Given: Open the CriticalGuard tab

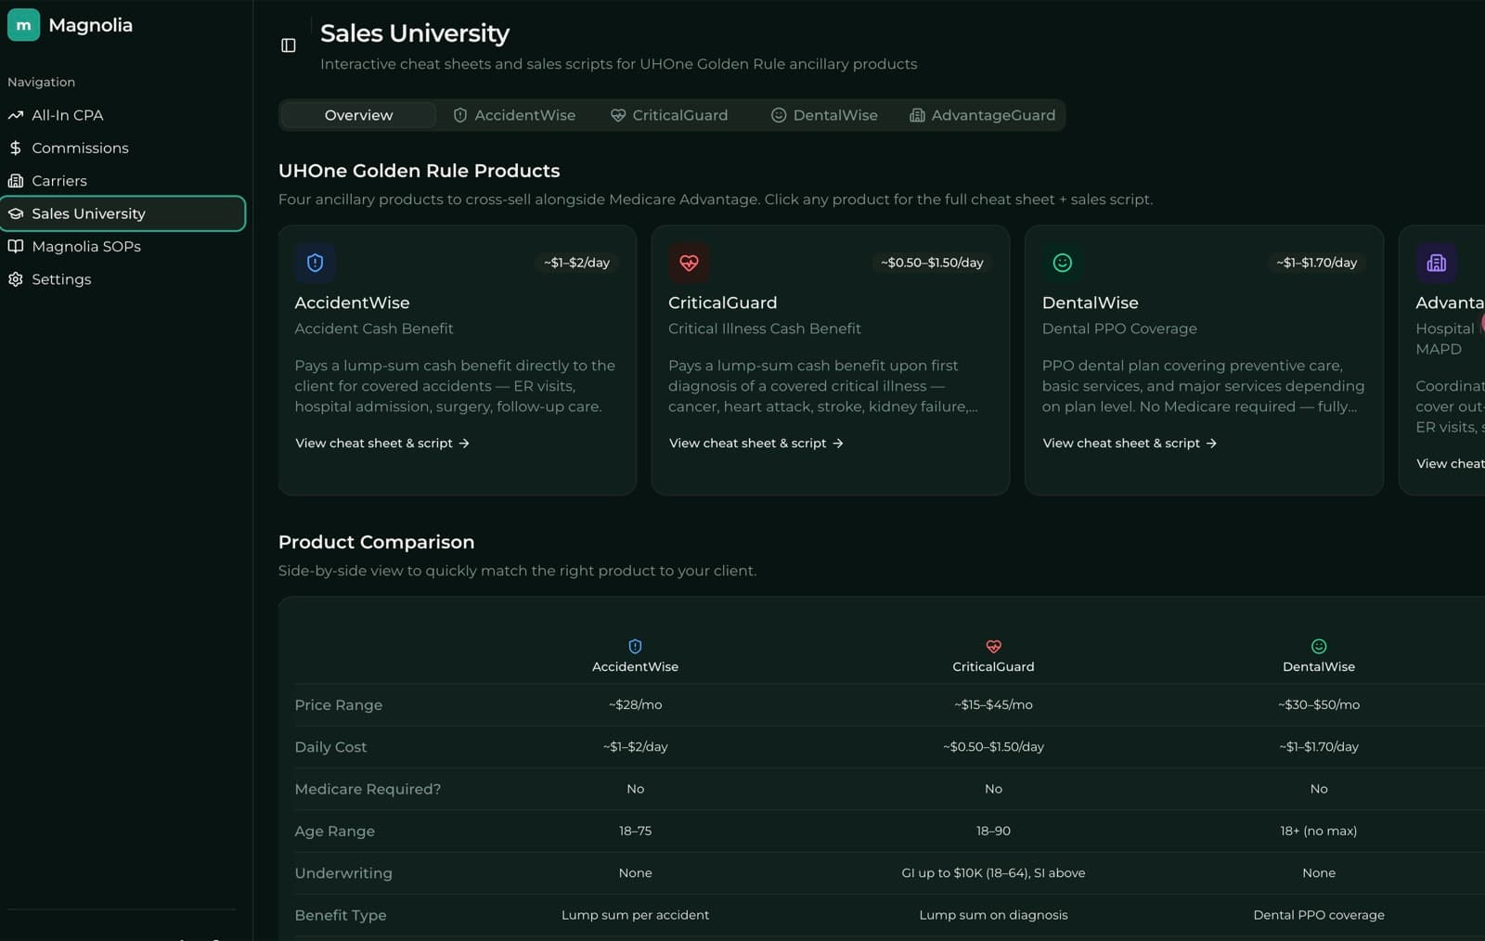Looking at the screenshot, I should tap(669, 115).
